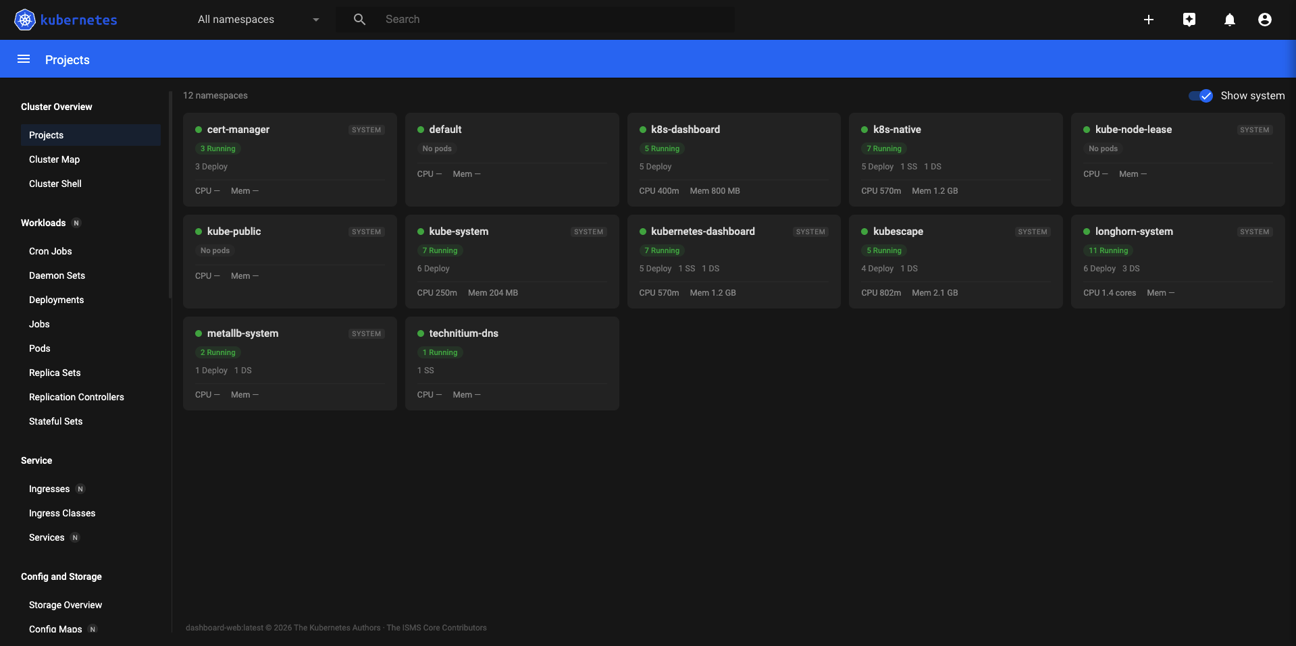Viewport: 1296px width, 646px height.
Task: Click SYSTEM badge on cert-manager card
Action: 367,130
